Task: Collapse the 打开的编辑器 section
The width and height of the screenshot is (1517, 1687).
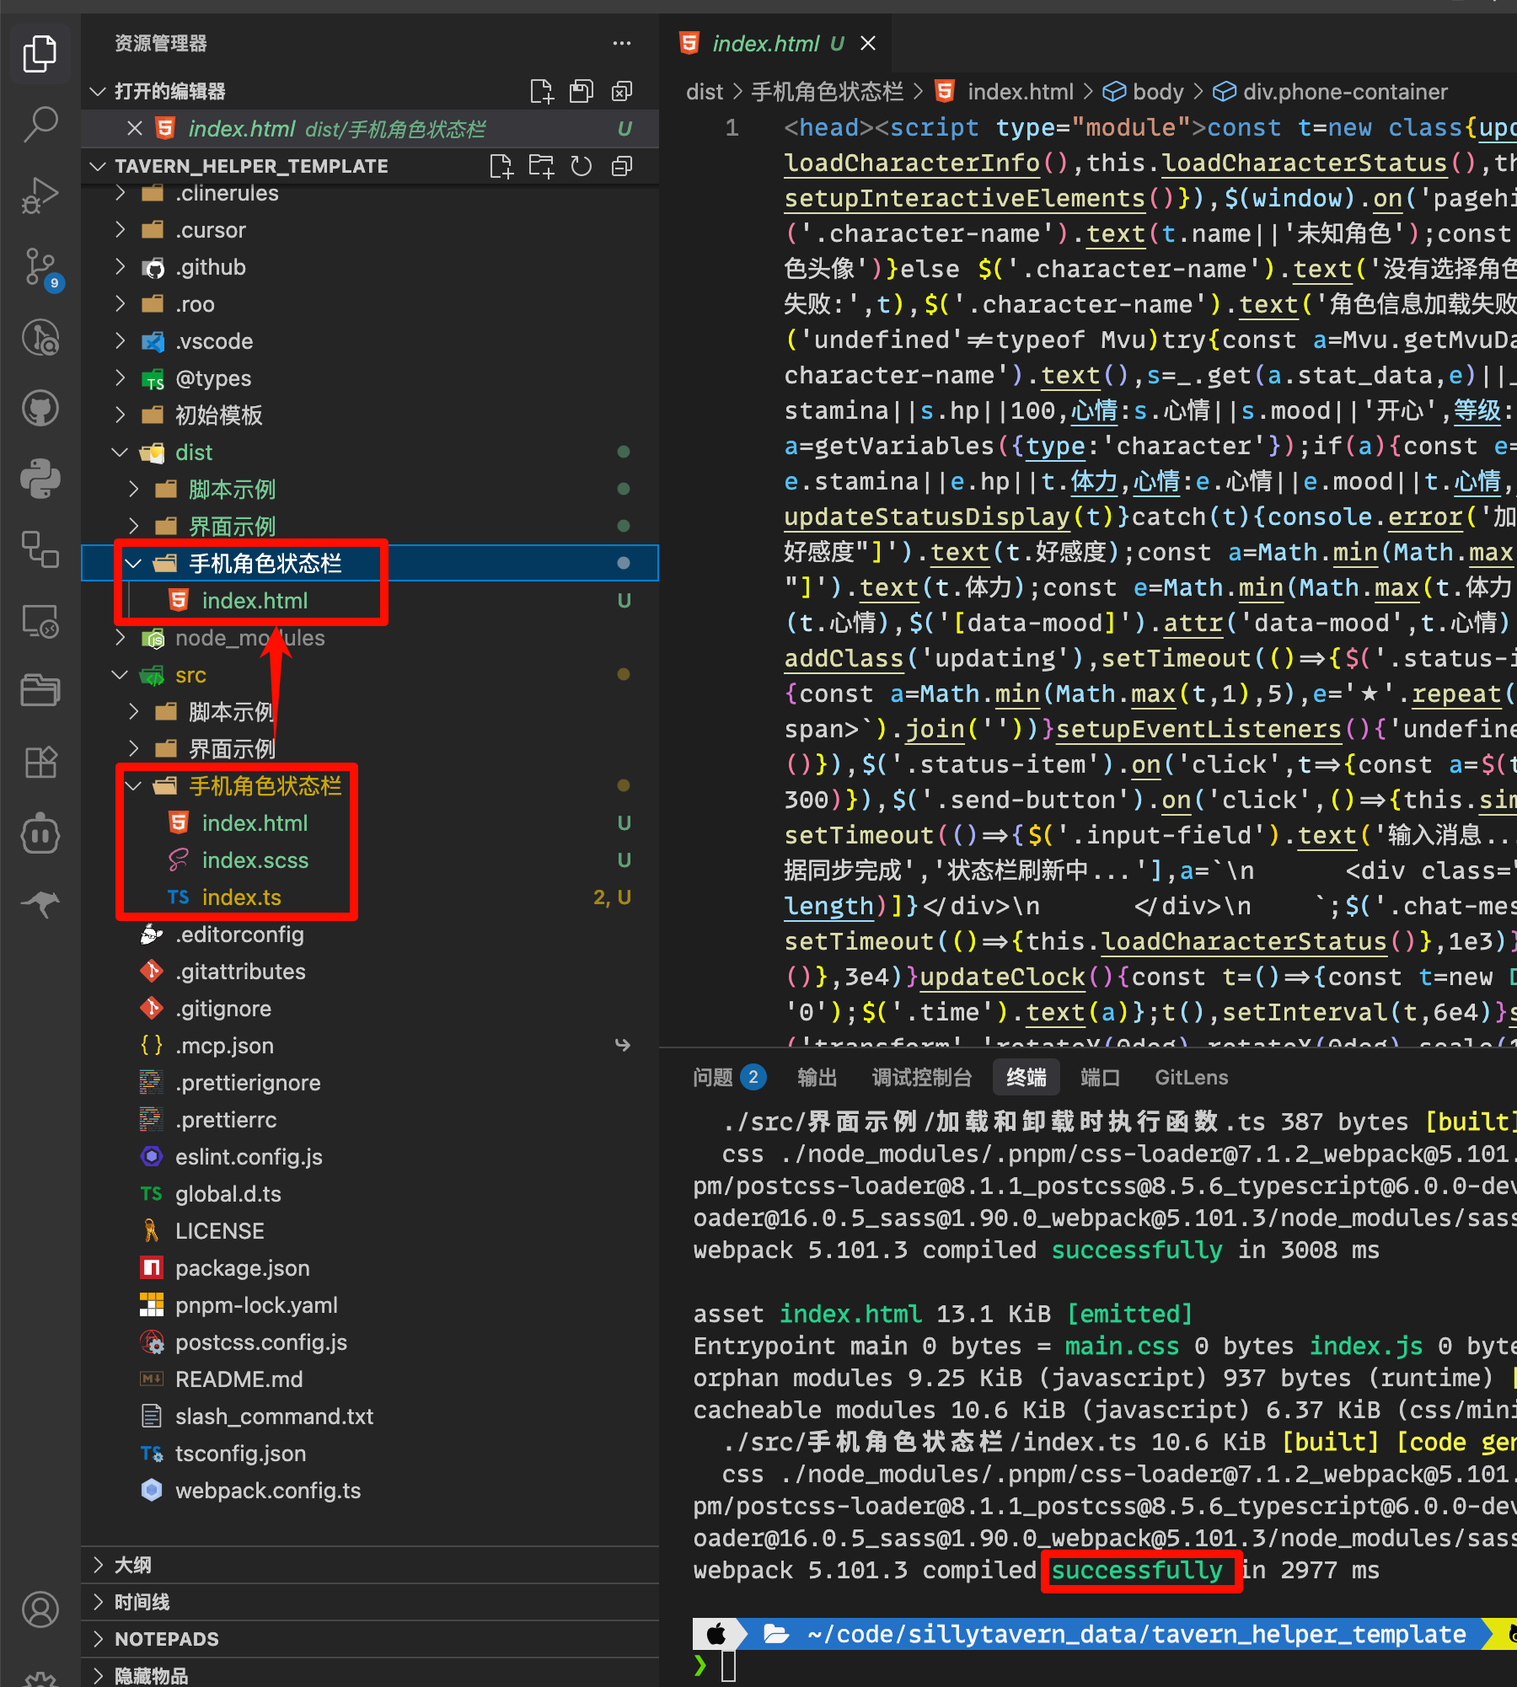Action: [98, 91]
